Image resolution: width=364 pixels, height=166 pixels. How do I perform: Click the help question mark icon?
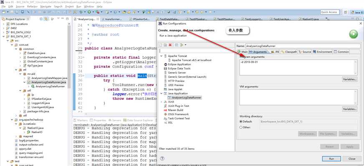(162, 159)
